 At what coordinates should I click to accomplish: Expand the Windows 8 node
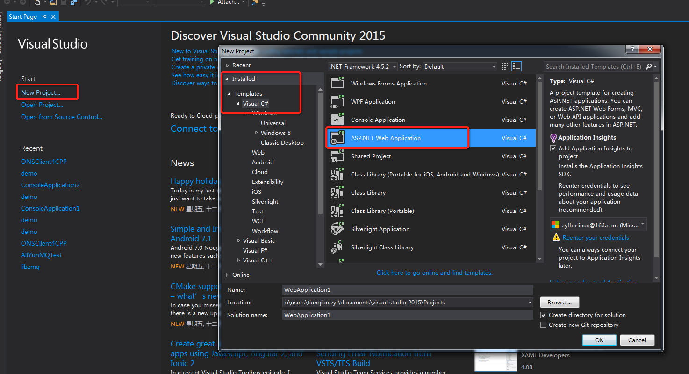pyautogui.click(x=256, y=133)
